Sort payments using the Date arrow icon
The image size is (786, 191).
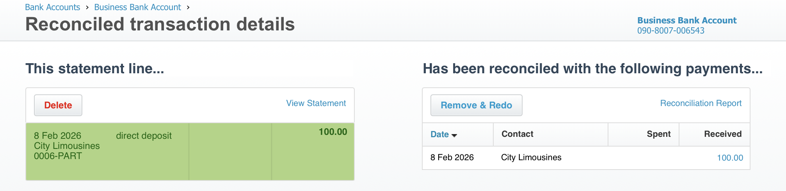pyautogui.click(x=454, y=135)
